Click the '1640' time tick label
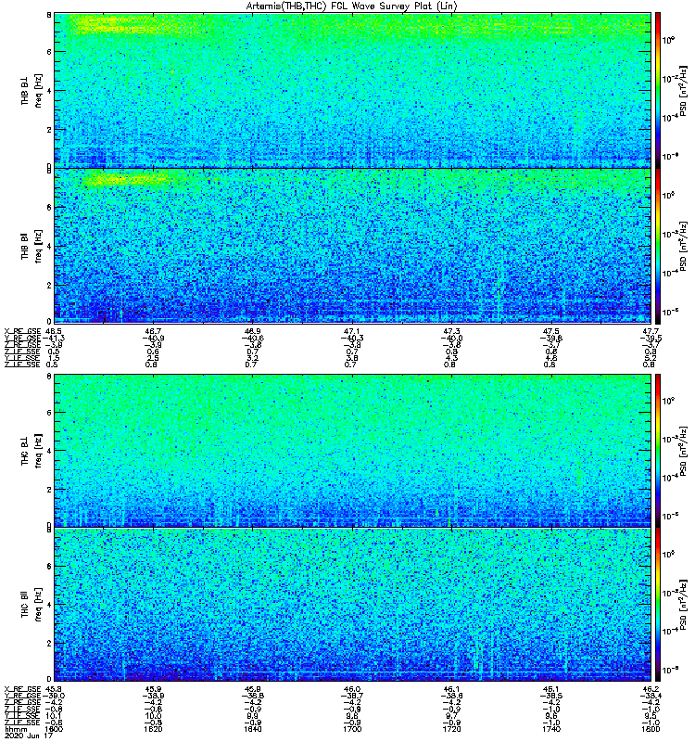The width and height of the screenshot is (695, 742). point(252,729)
